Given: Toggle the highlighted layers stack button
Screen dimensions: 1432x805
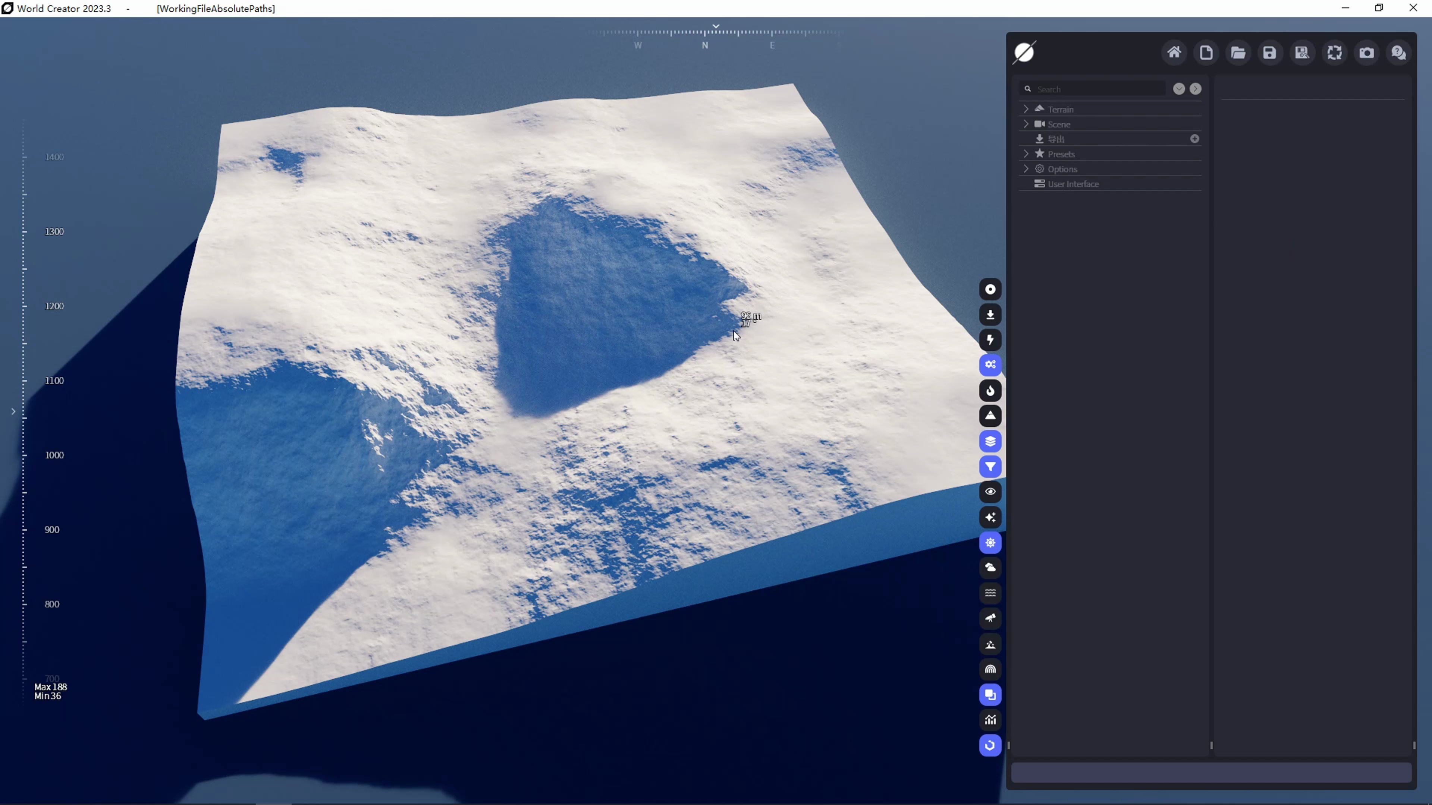Looking at the screenshot, I should click(x=990, y=441).
